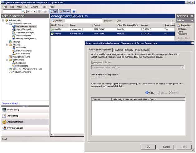Open the Tools menu
Viewport: 196px width, 153px height.
click(44, 7)
